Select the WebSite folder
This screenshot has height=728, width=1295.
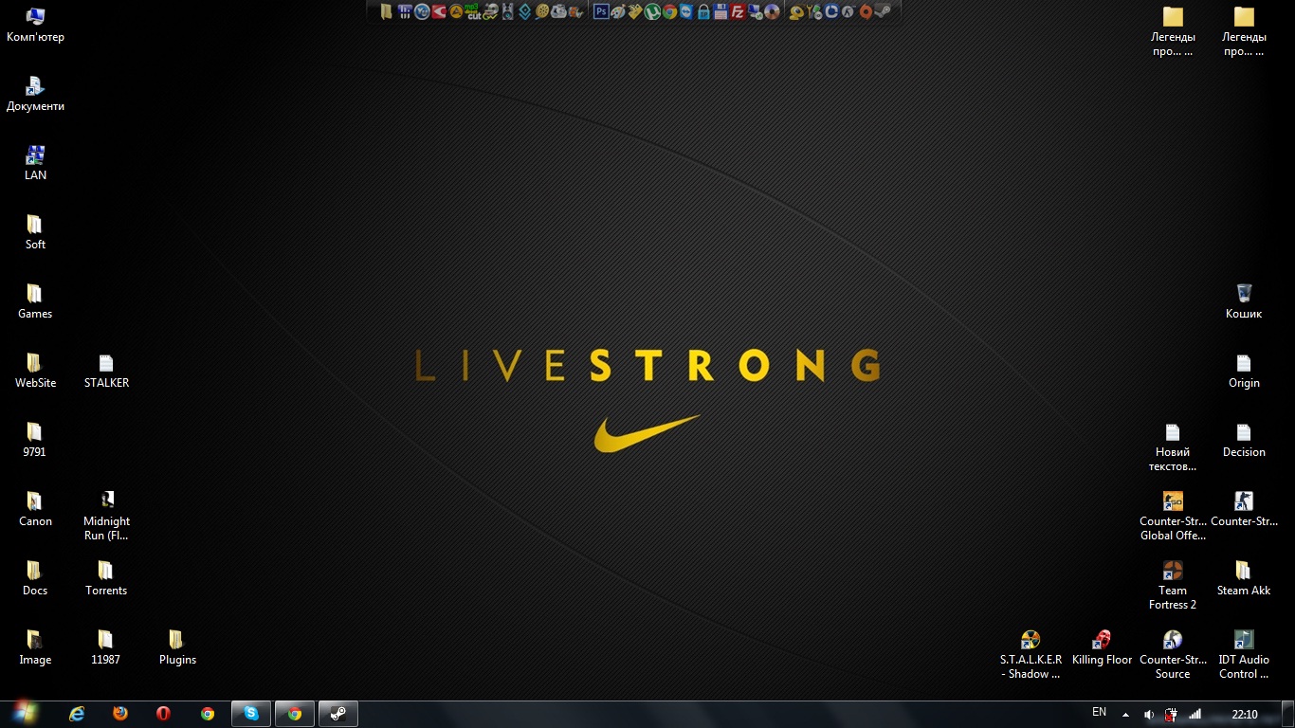tap(35, 371)
